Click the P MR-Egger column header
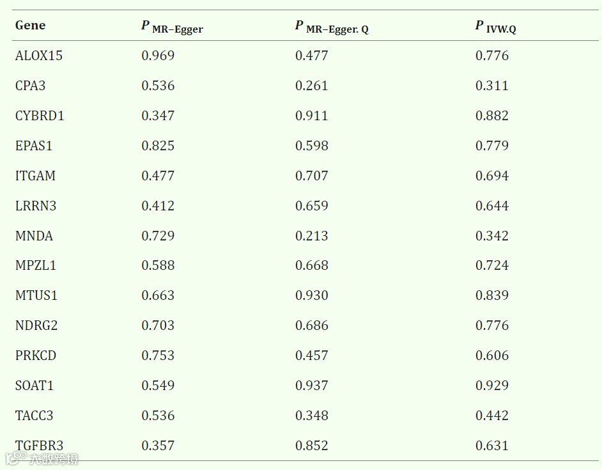The height and width of the screenshot is (470, 602). [x=172, y=27]
